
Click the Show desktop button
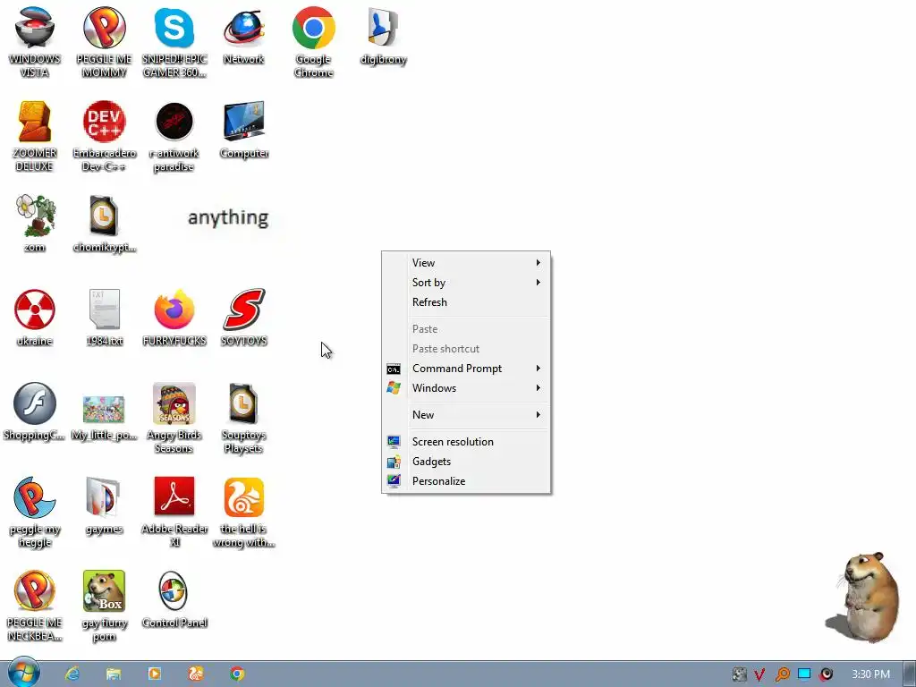910,674
